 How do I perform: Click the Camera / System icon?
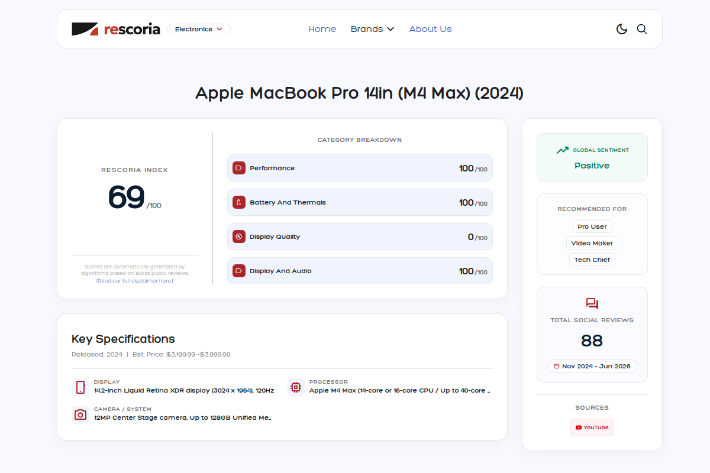(80, 414)
